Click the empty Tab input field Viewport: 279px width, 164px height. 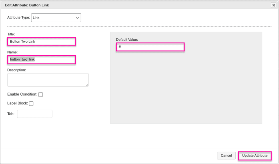pyautogui.click(x=35, y=114)
